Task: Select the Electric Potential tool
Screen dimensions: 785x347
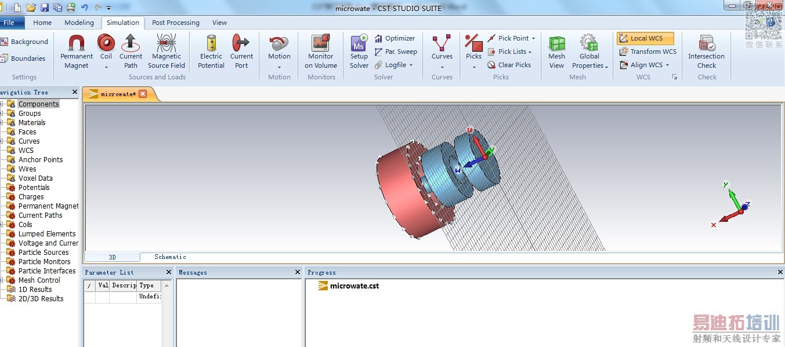Action: coord(211,52)
